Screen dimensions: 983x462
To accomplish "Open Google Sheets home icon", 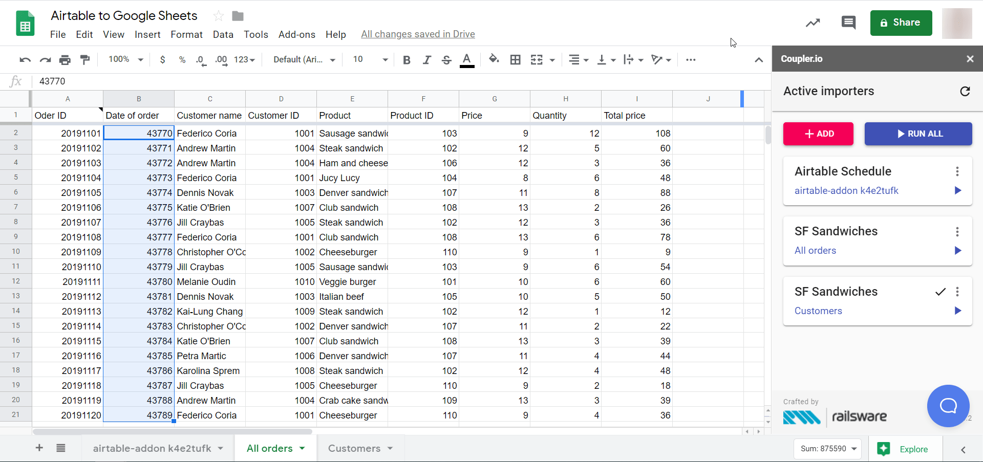I will click(25, 24).
